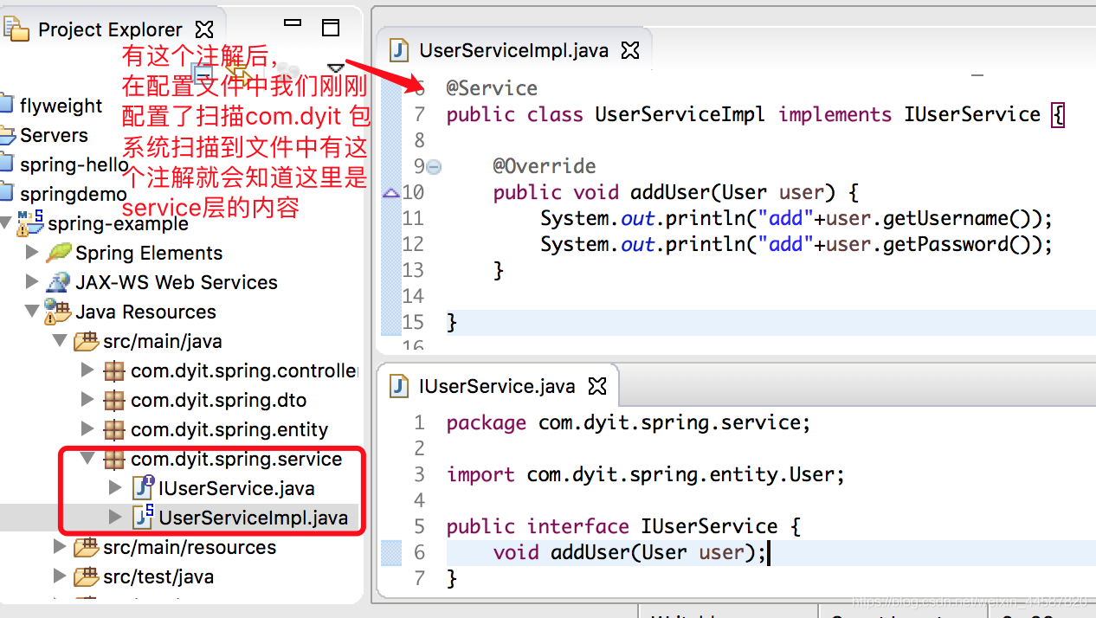Image resolution: width=1096 pixels, height=618 pixels.
Task: Expand the IUserService.java tree node
Action: [116, 488]
